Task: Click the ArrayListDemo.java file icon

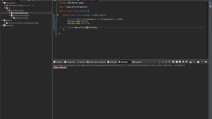Action: [12, 13]
